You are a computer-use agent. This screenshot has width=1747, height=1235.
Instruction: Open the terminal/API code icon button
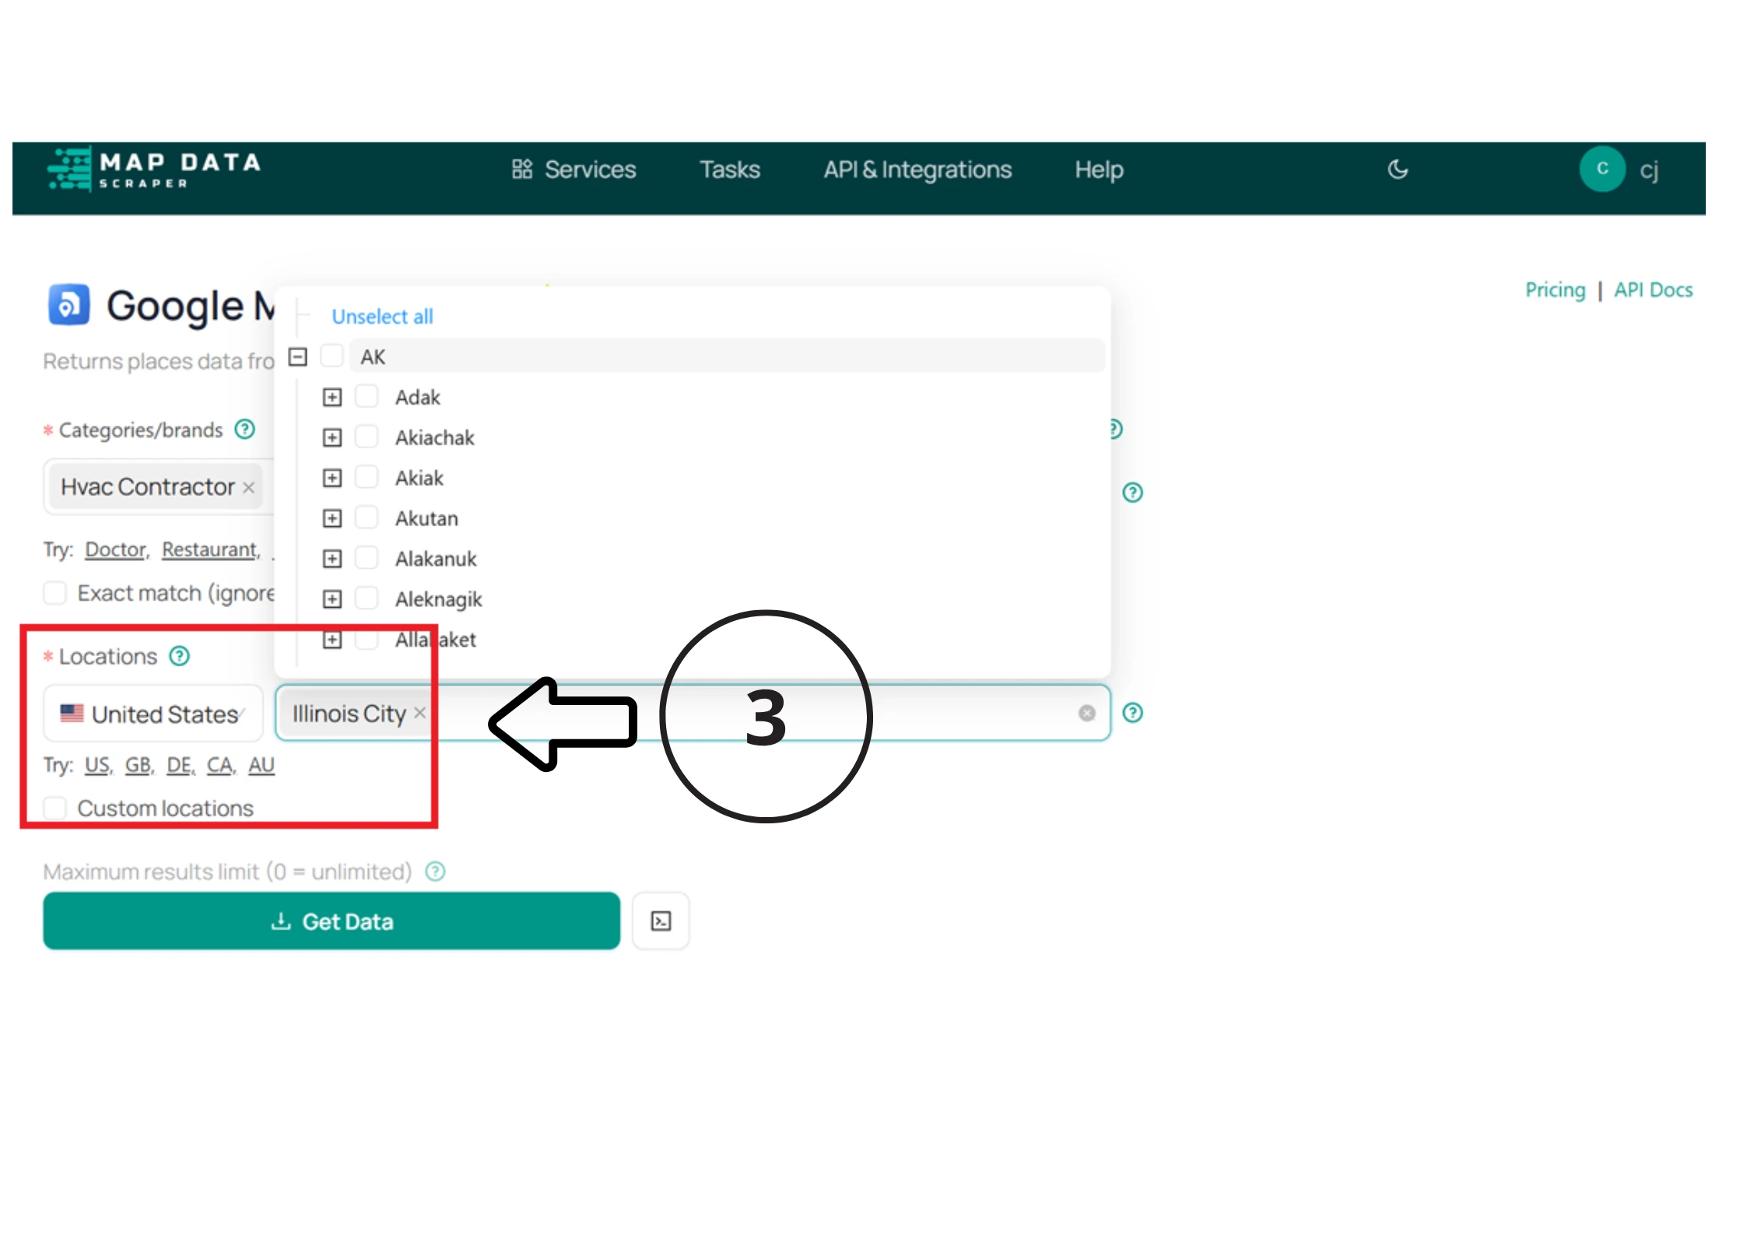661,921
